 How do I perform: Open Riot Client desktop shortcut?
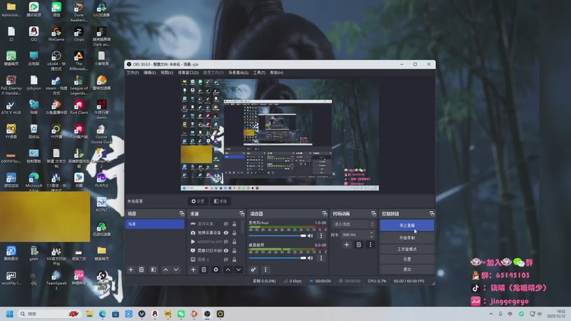click(x=79, y=108)
